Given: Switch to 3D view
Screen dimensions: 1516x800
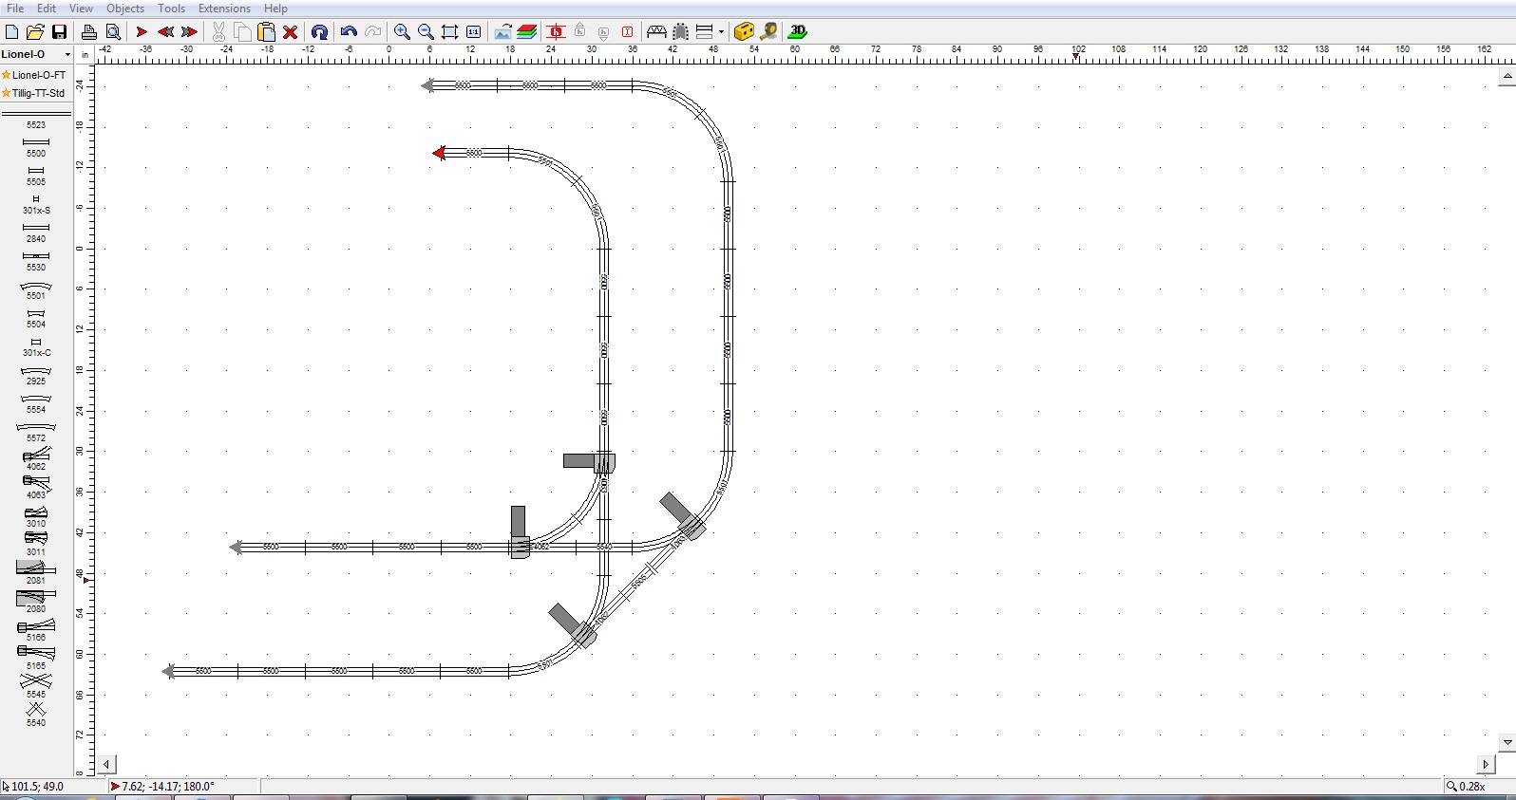Looking at the screenshot, I should 798,31.
